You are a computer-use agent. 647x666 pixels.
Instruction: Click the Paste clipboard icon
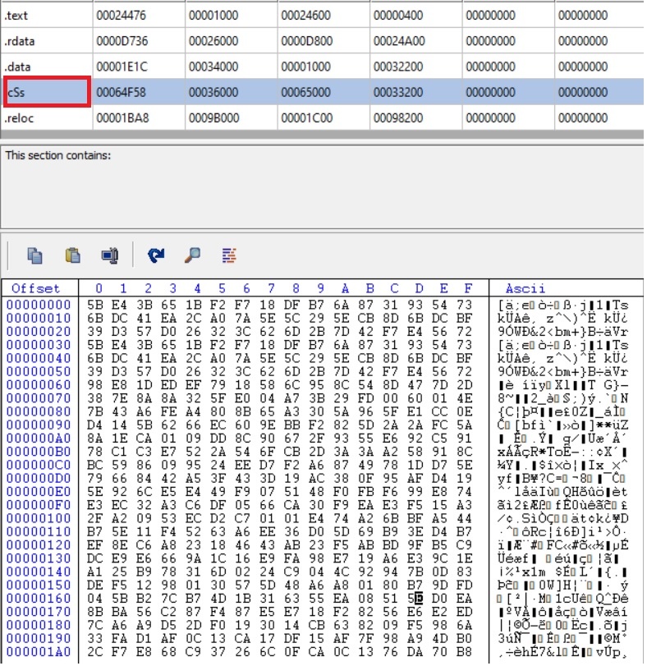[x=72, y=255]
